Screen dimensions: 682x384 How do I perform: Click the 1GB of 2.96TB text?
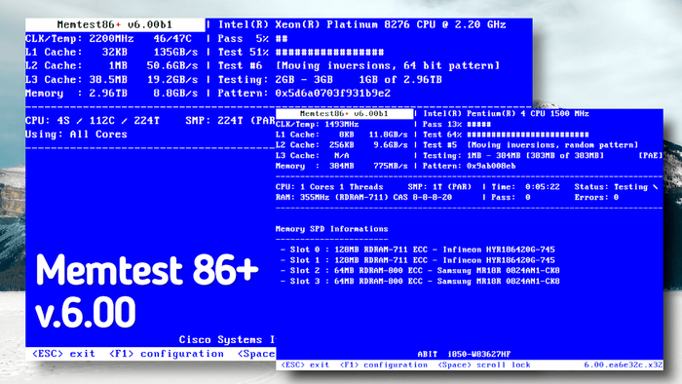400,80
